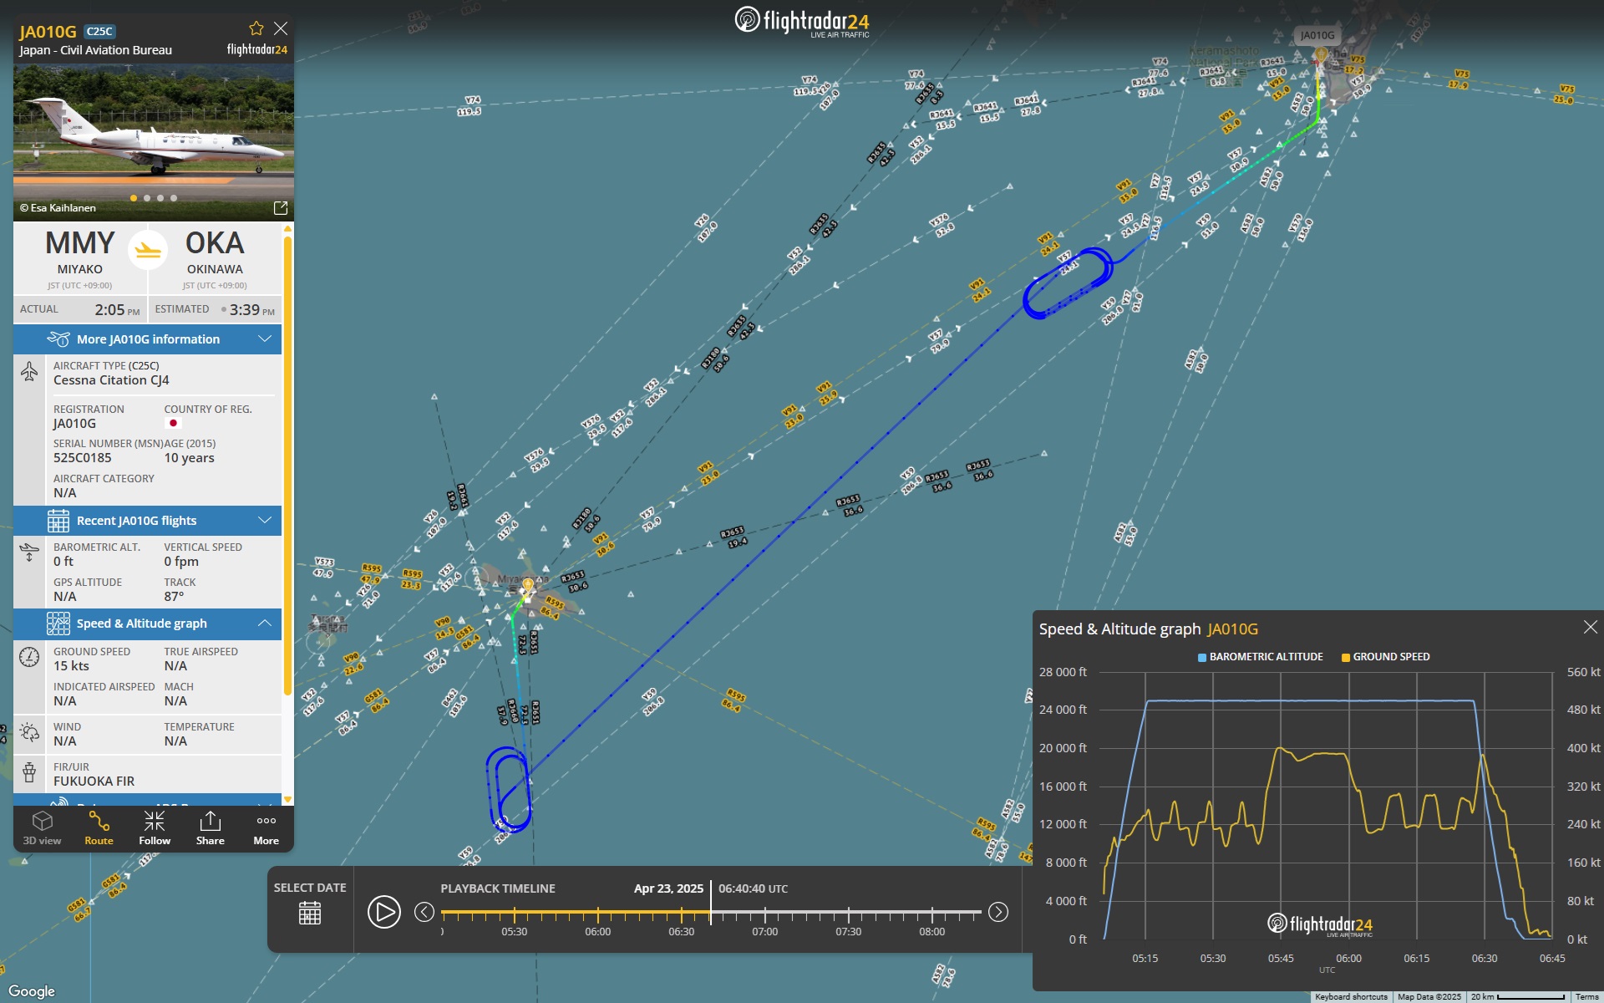This screenshot has height=1003, width=1604.
Task: Click the 20 km map scale
Action: (1518, 997)
